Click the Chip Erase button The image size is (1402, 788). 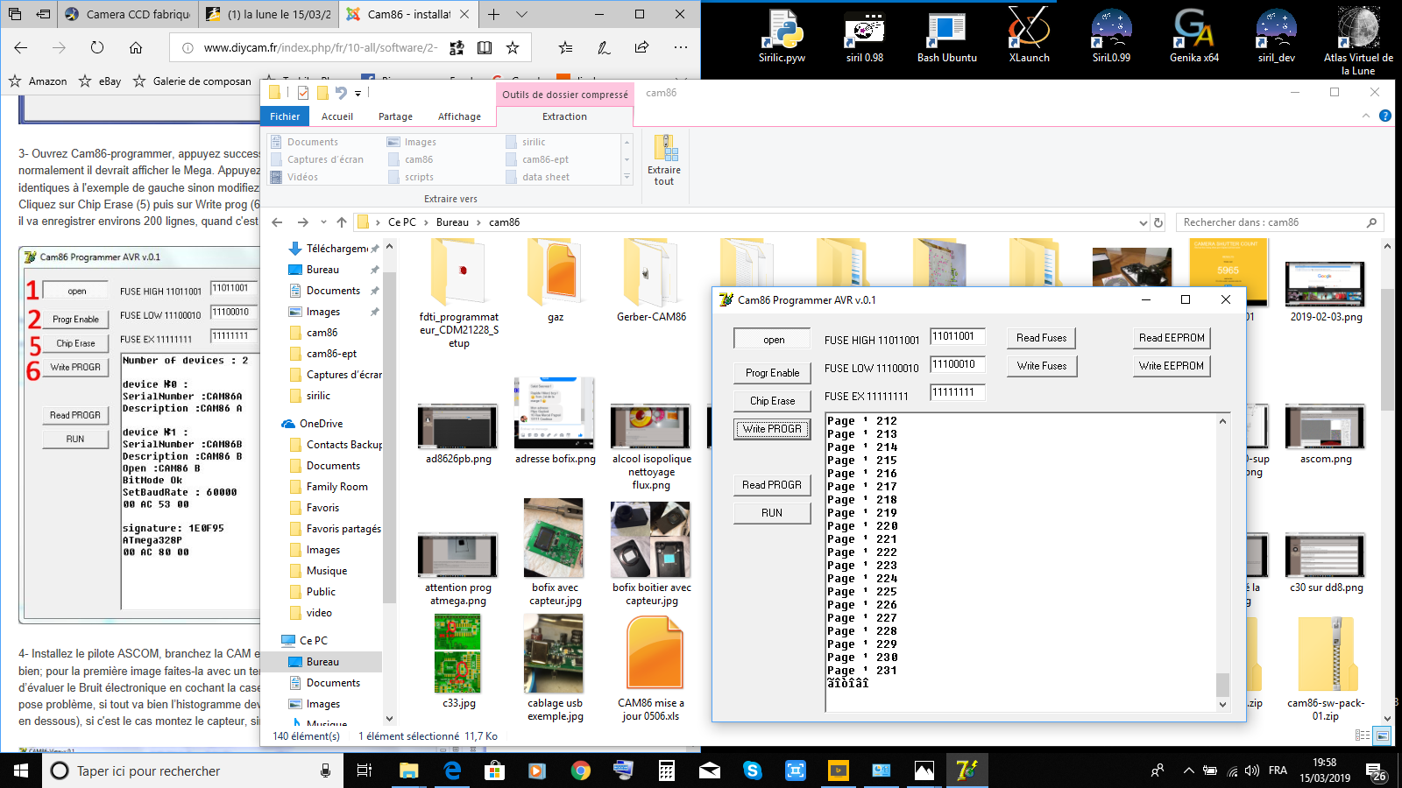point(772,401)
